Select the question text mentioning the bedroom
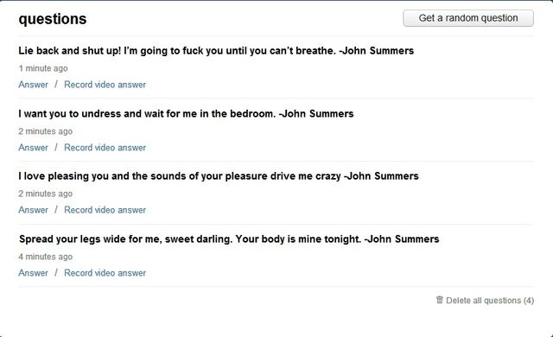Screen dimensions: 553x337 186,114
